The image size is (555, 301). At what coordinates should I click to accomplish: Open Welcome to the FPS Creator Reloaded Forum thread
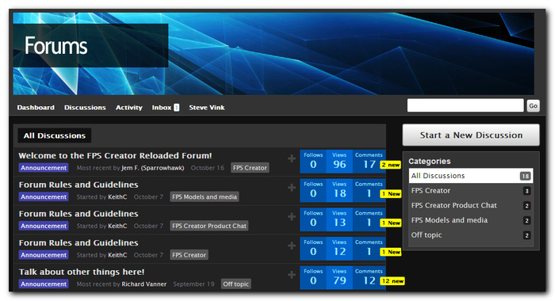[115, 155]
